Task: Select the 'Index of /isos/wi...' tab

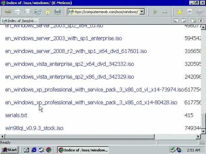Action: coord(20,21)
